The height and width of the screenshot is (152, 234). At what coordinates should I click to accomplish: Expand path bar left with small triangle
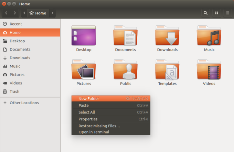pyautogui.click(x=24, y=13)
